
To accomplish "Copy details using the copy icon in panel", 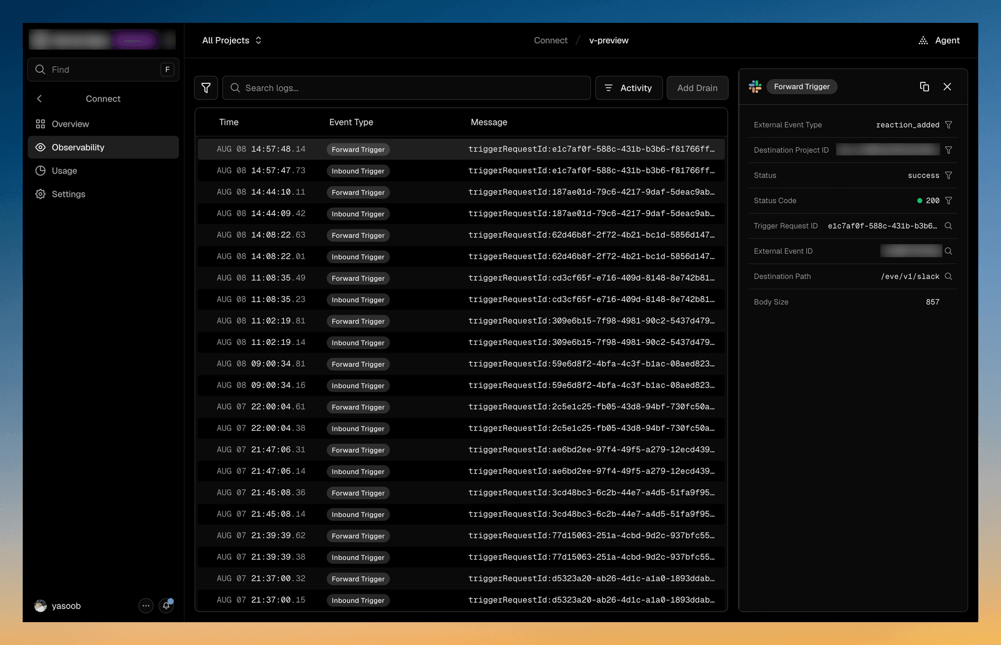I will (924, 86).
